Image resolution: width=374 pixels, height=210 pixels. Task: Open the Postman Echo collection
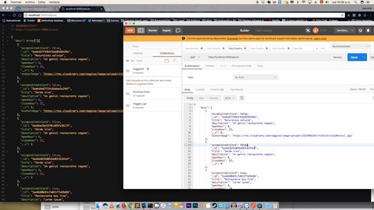[153, 93]
